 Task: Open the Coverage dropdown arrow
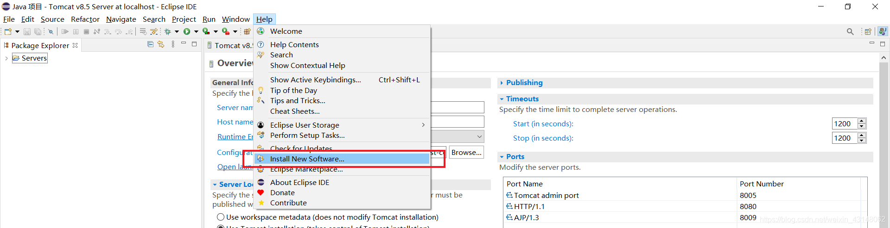click(216, 31)
